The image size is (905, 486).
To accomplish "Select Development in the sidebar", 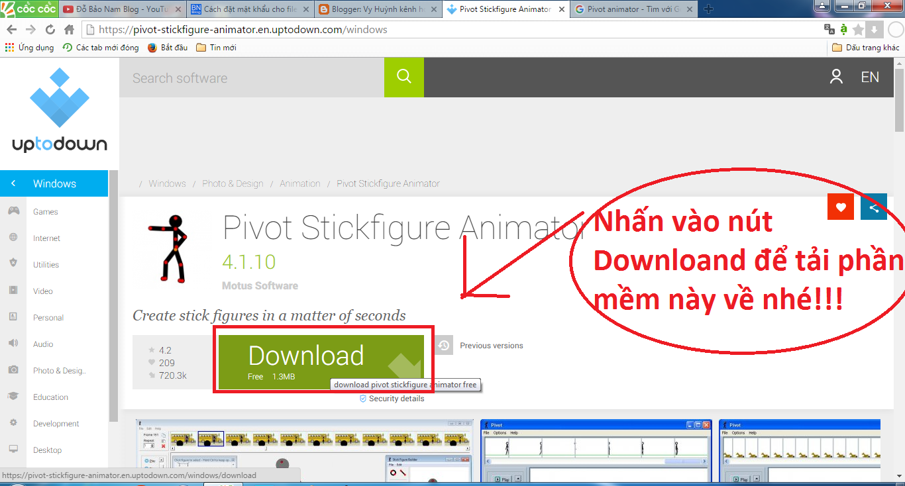I will click(56, 424).
